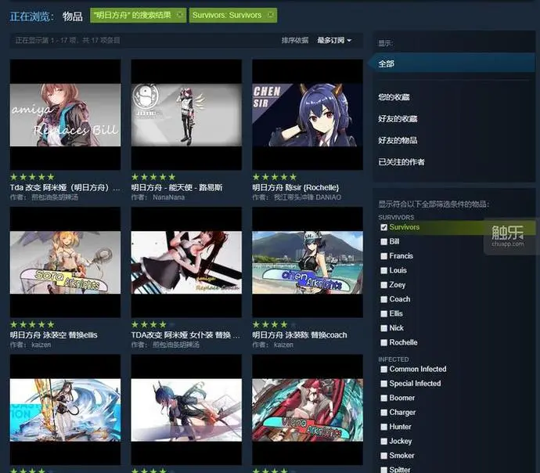Open the bottom-row thumbnail with golden staff character

[x=66, y=410]
